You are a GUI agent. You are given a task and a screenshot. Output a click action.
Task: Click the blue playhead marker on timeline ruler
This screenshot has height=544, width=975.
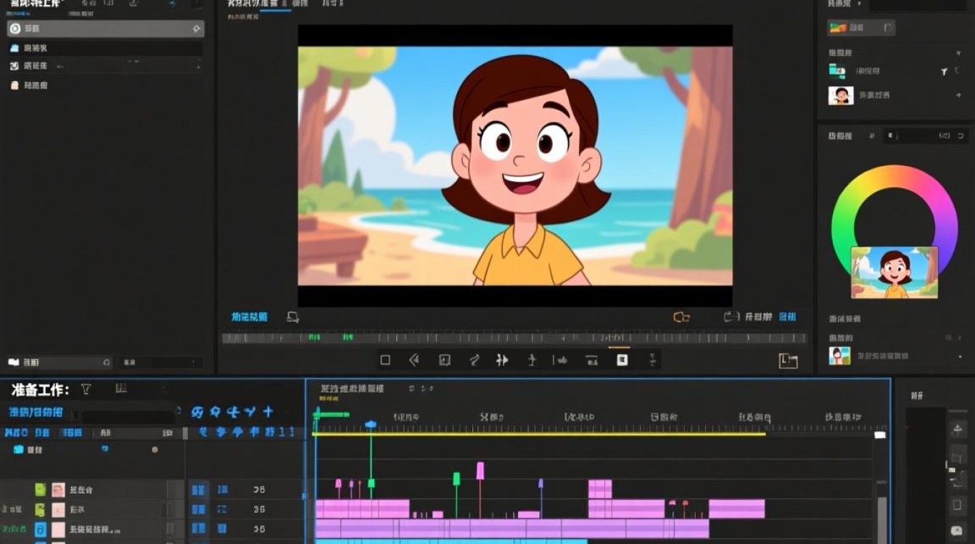click(x=371, y=424)
